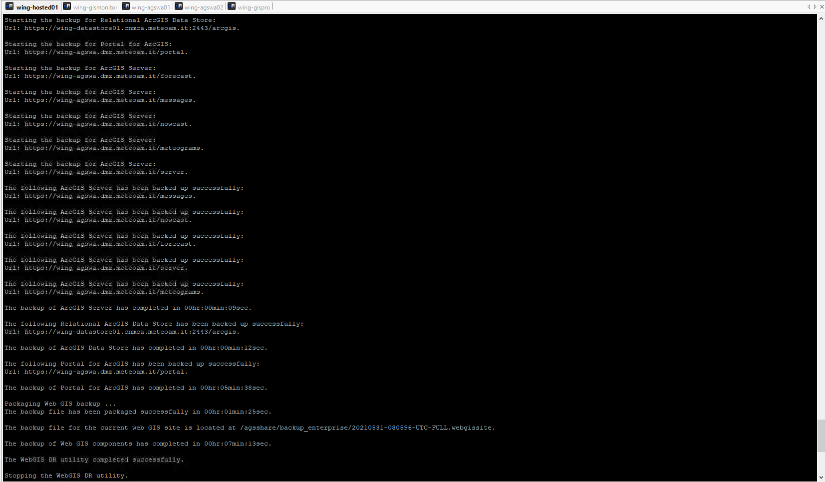The height and width of the screenshot is (482, 825).
Task: Click 'The backup of ArcGIS Server has completed' line
Action: (x=128, y=308)
